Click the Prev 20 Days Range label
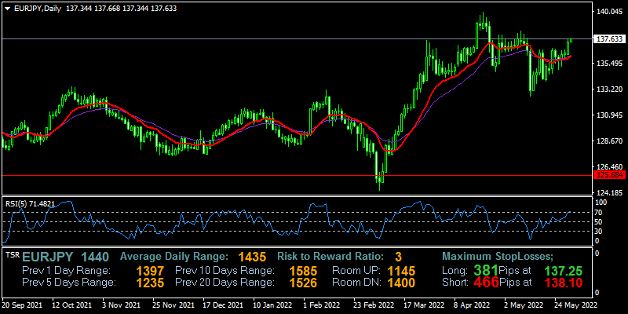 coord(225,283)
